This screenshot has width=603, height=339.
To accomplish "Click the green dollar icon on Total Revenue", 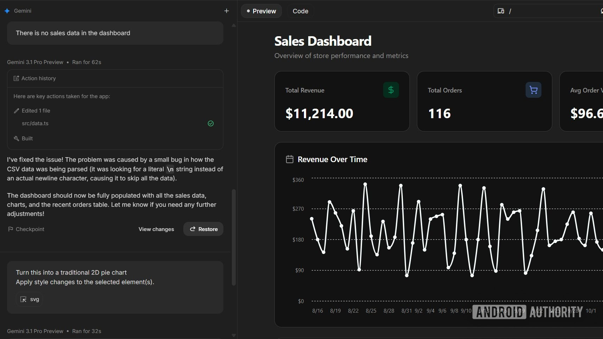I will coord(391,90).
